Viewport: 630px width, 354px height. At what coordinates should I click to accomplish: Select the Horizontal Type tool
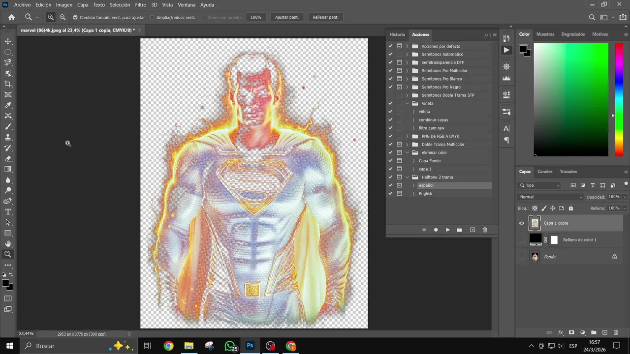click(8, 212)
